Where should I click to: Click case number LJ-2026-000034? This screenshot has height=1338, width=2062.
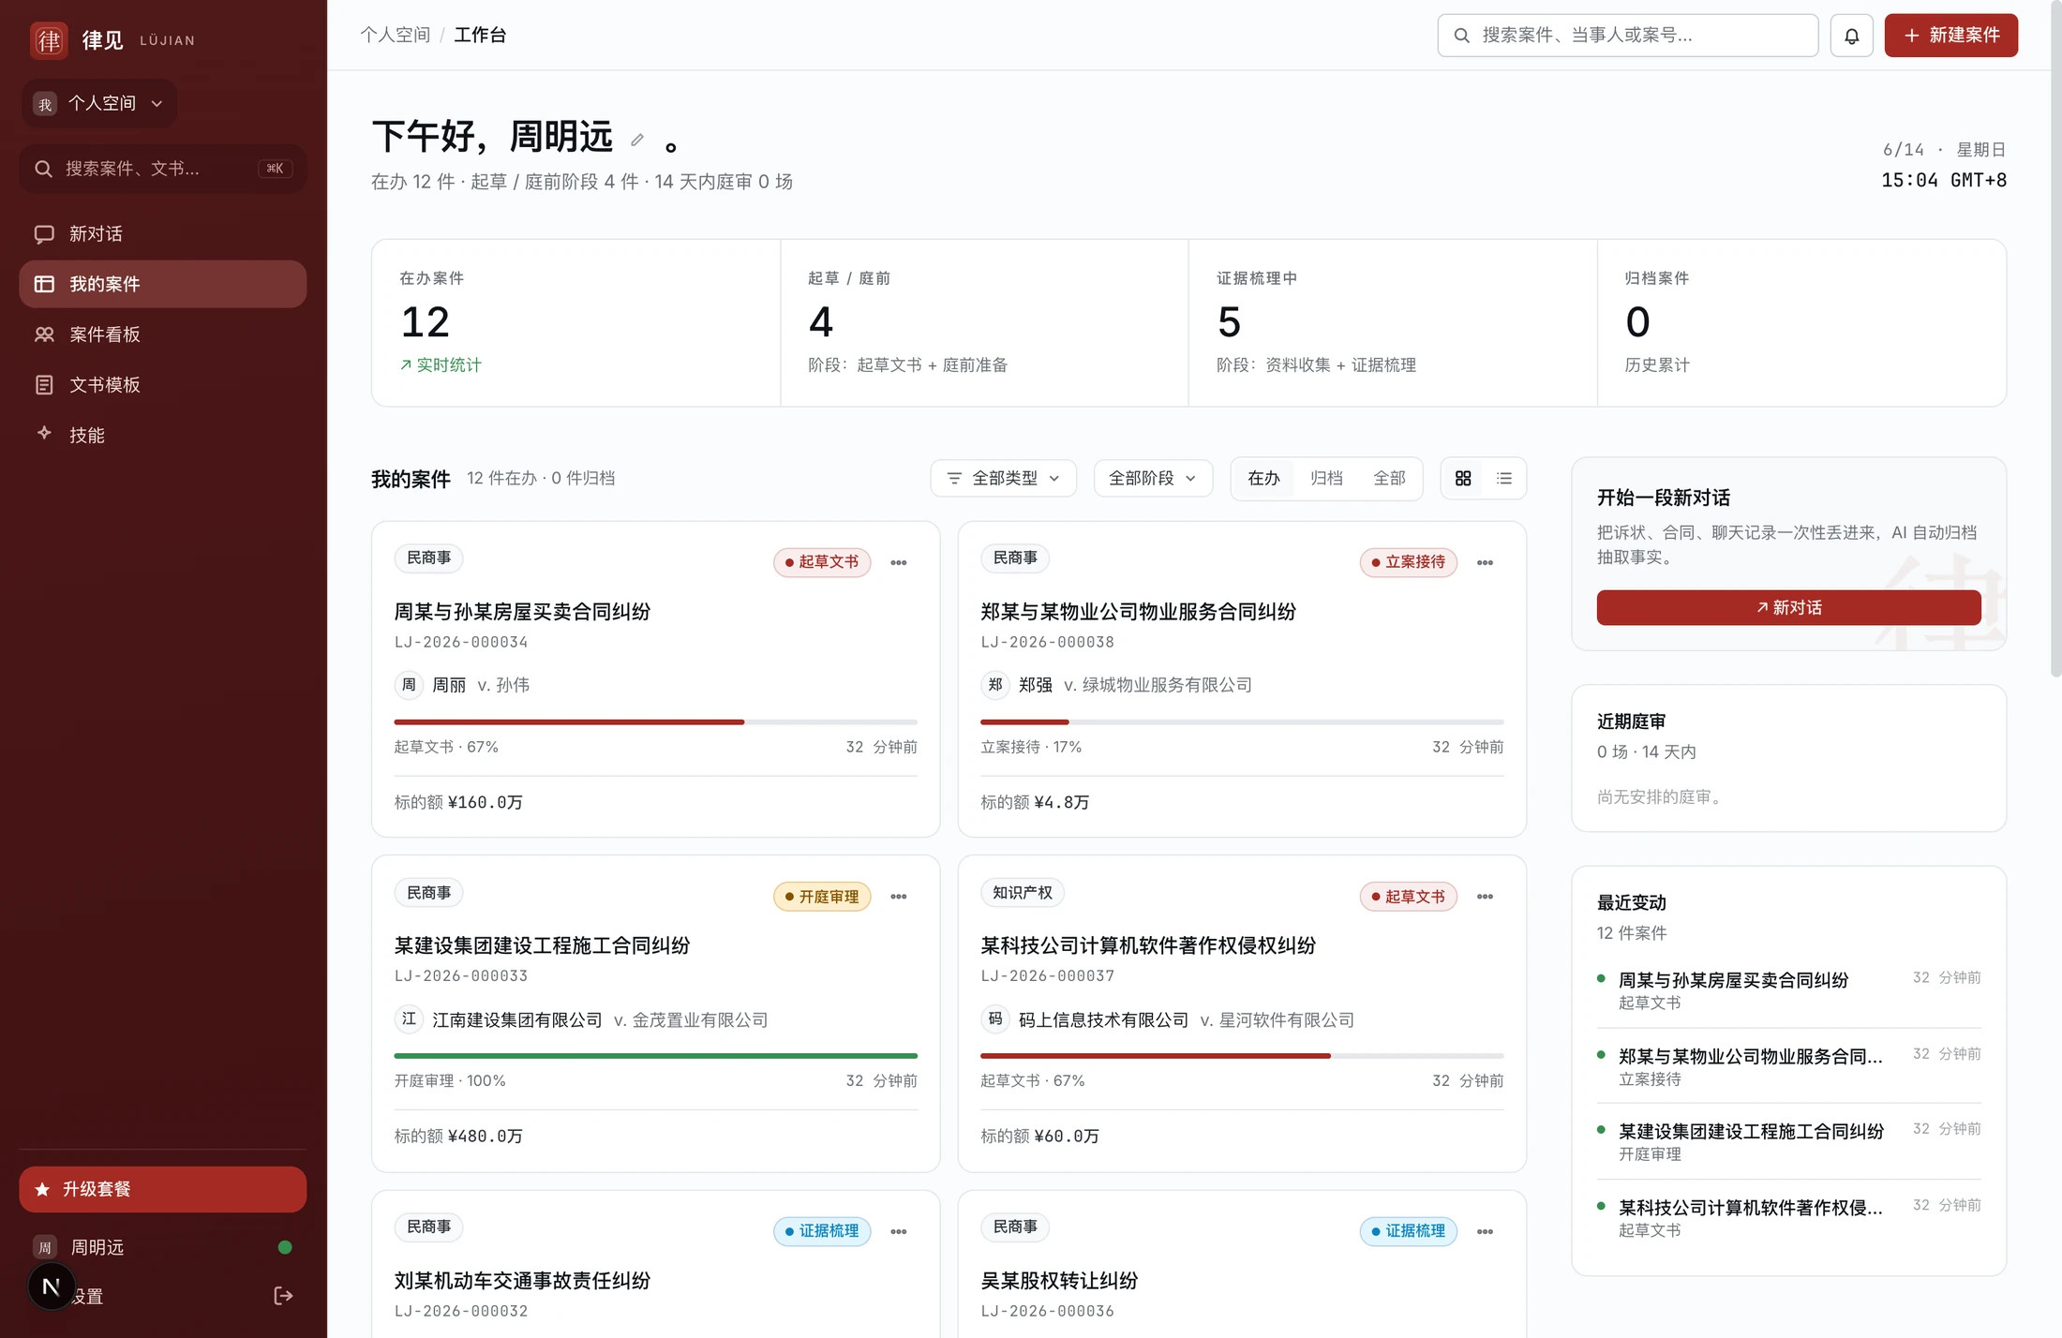tap(461, 642)
